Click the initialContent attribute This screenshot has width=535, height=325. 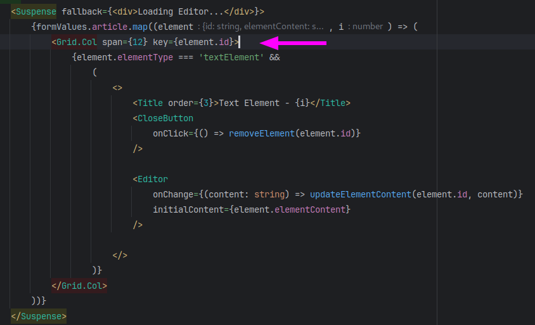188,209
